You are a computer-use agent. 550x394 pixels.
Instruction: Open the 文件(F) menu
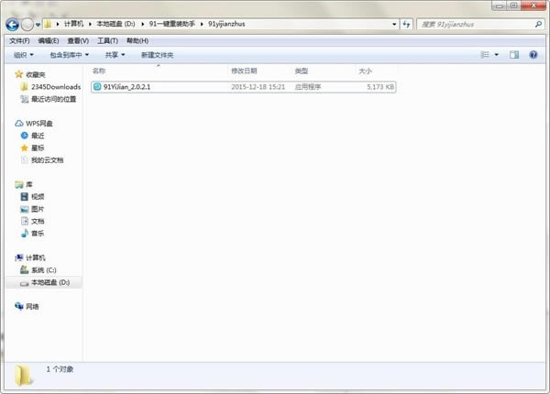(x=19, y=40)
